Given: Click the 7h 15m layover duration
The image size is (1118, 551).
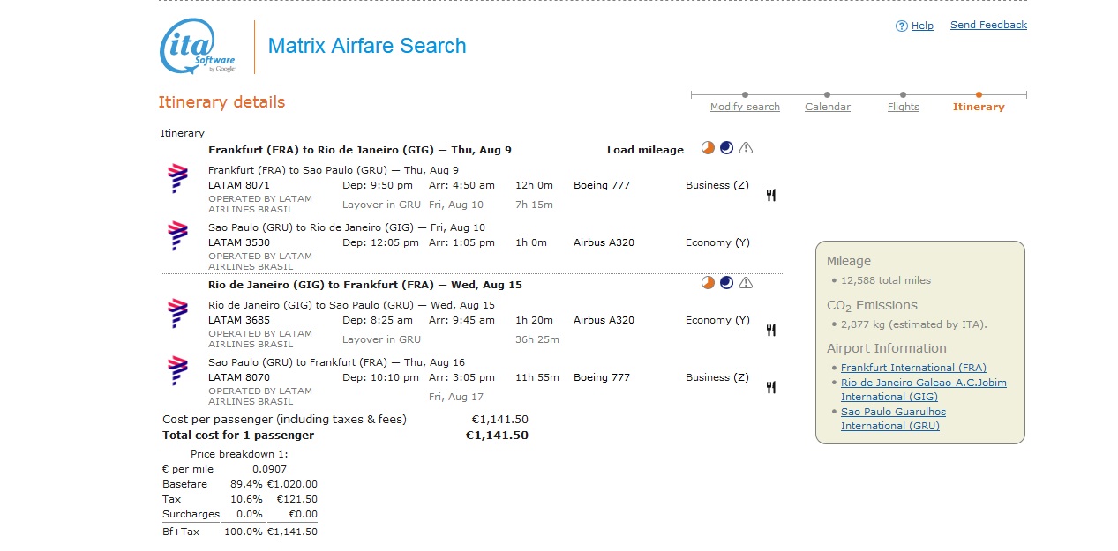Looking at the screenshot, I should pyautogui.click(x=534, y=205).
